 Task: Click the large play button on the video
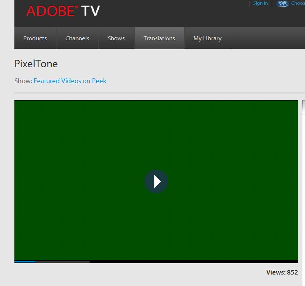click(156, 181)
